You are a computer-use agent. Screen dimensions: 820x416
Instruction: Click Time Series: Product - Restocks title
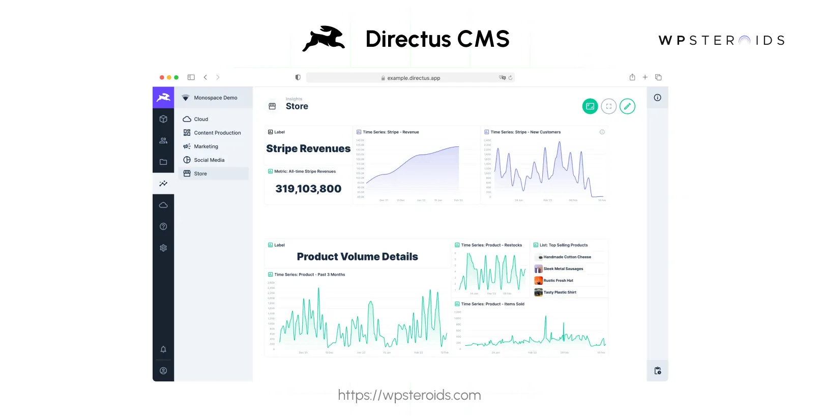[x=491, y=245]
